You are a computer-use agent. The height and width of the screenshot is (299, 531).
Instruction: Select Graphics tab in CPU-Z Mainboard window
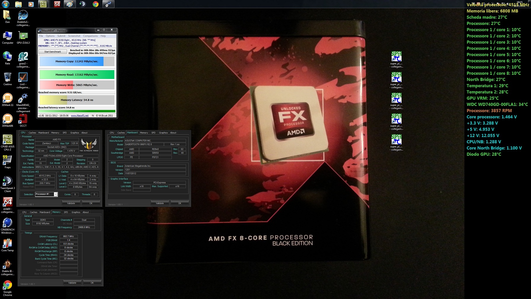tap(163, 133)
